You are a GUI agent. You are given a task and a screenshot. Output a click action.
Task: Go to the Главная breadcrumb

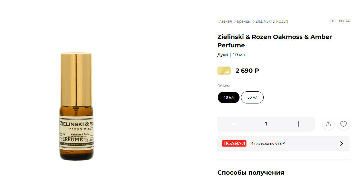pyautogui.click(x=224, y=21)
